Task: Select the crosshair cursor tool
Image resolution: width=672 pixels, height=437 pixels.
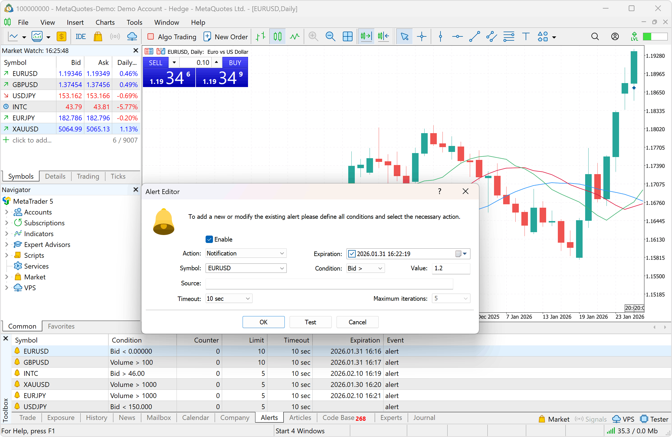Action: click(421, 37)
